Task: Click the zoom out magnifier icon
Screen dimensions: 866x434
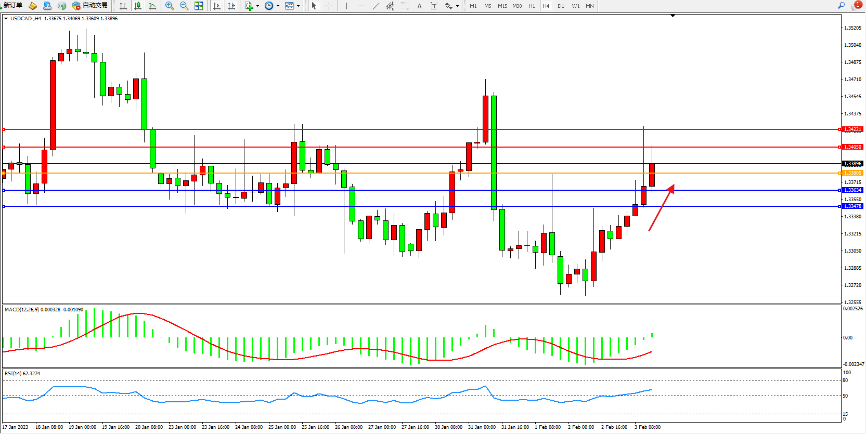Action: 184,6
